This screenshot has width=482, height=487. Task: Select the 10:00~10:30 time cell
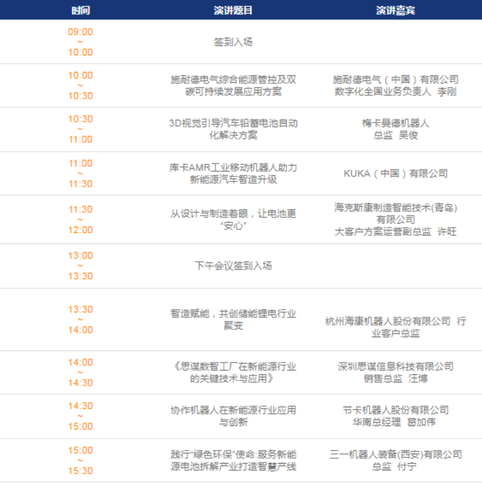tap(81, 85)
